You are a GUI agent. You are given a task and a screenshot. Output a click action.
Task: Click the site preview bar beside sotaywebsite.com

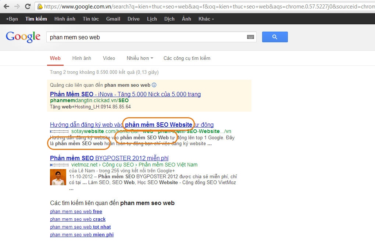59,132
